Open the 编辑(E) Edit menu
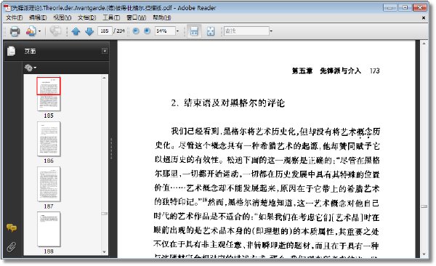436x266 pixels. 38,18
